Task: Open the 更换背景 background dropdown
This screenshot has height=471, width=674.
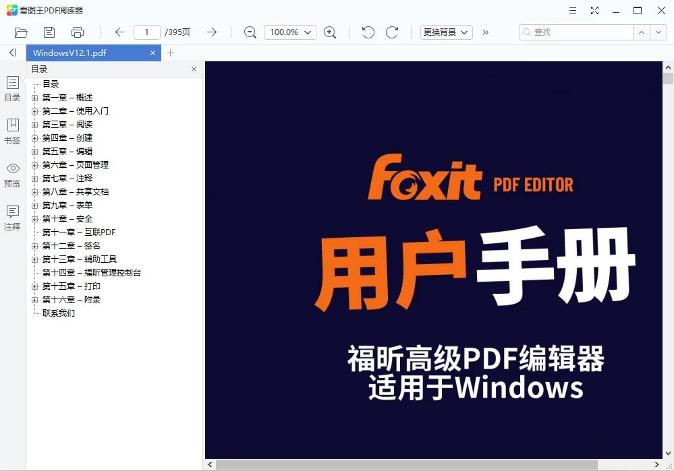Action: (446, 32)
